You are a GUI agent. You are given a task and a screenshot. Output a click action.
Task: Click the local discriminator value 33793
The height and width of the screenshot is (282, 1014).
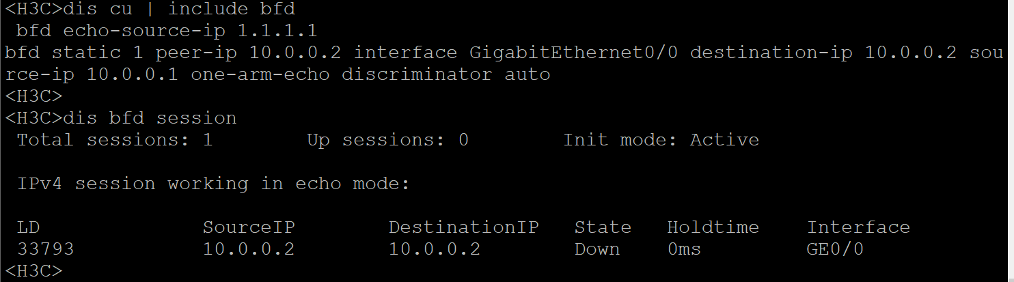pos(45,249)
